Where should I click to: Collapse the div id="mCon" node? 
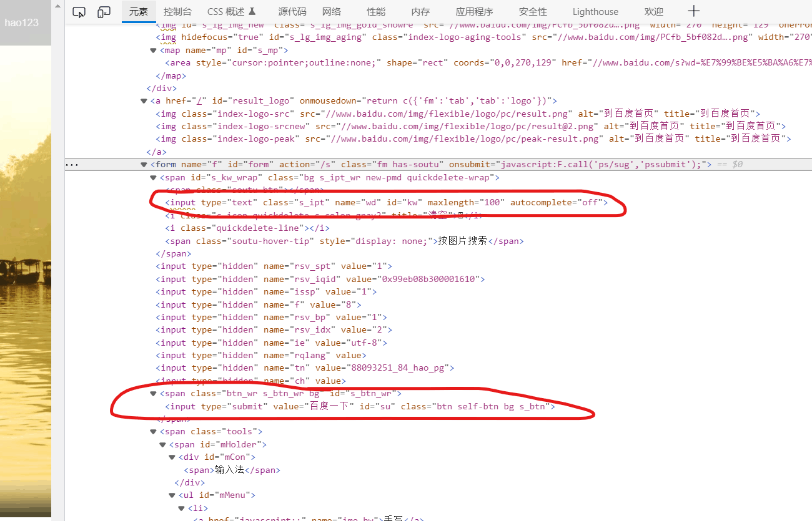click(x=172, y=457)
